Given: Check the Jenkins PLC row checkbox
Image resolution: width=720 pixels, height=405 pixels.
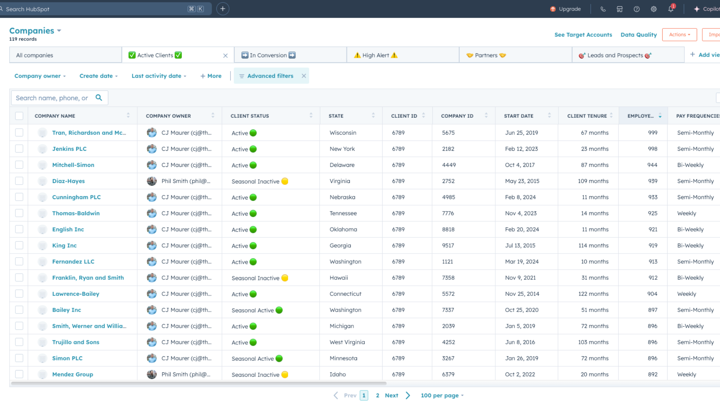Looking at the screenshot, I should (19, 149).
